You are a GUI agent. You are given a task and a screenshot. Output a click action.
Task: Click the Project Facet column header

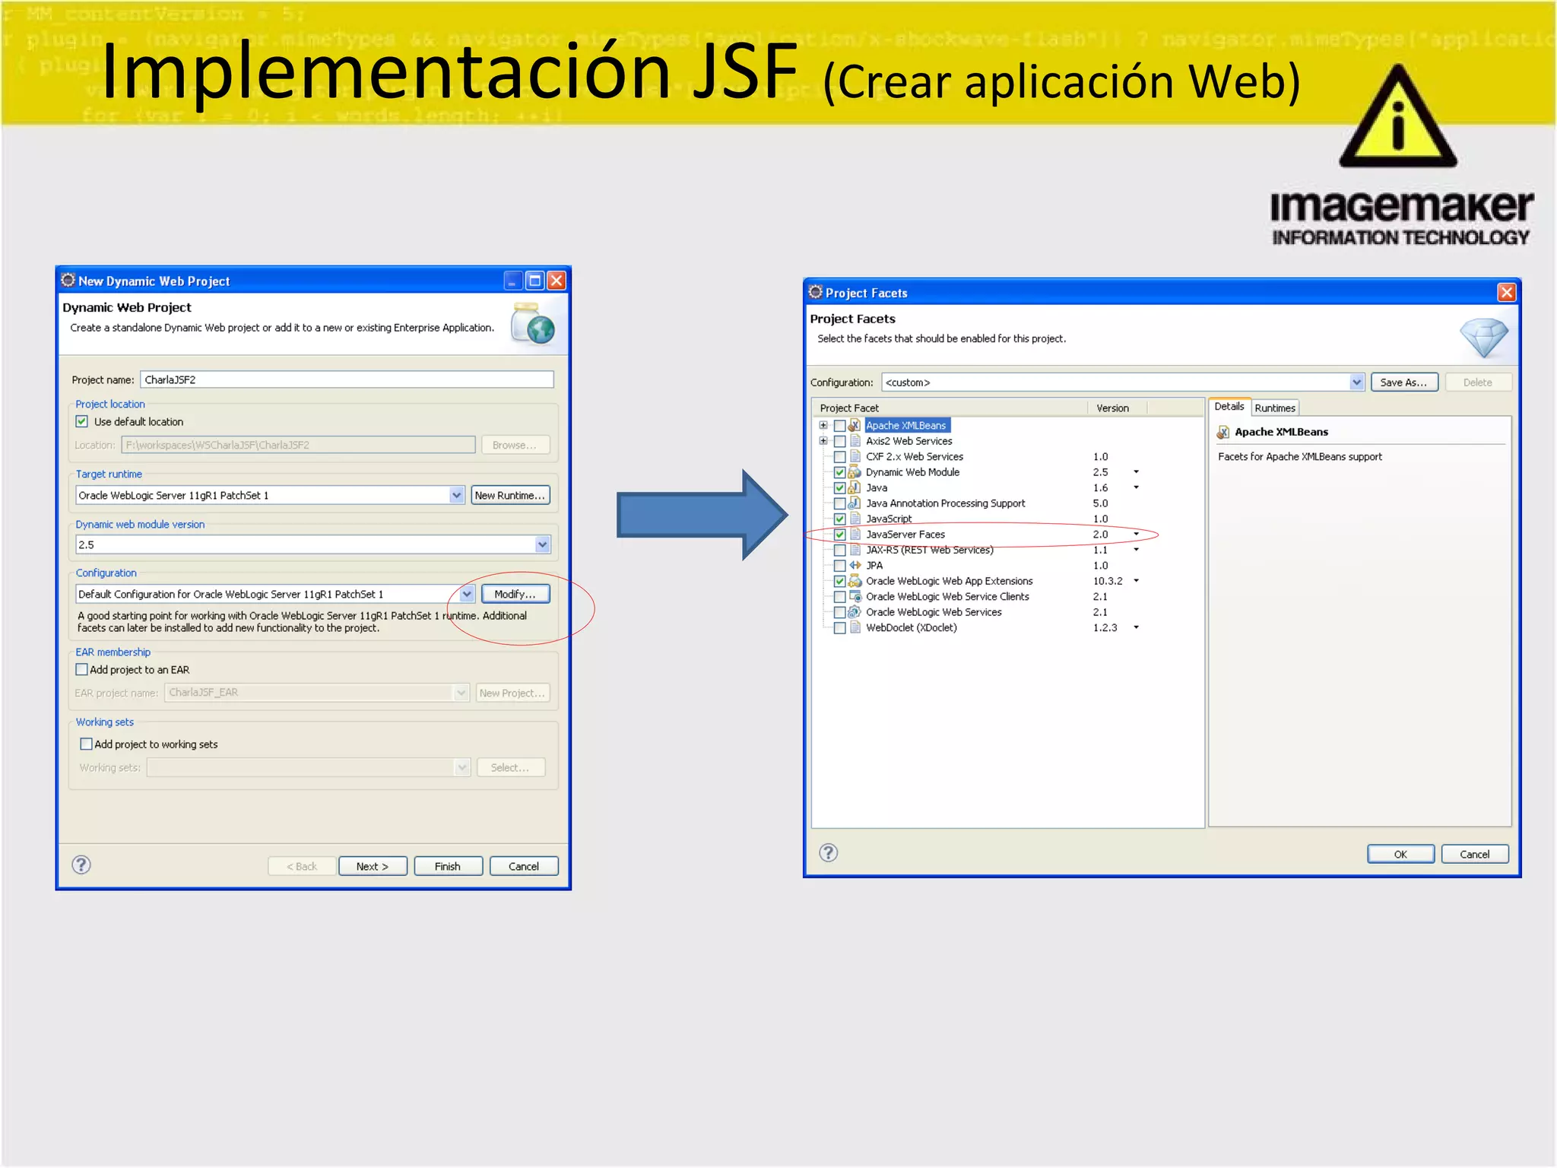(950, 408)
